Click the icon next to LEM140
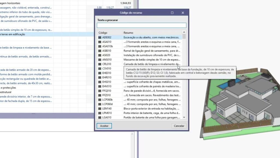Viewport: 280px width, 158px height. tap(100, 109)
